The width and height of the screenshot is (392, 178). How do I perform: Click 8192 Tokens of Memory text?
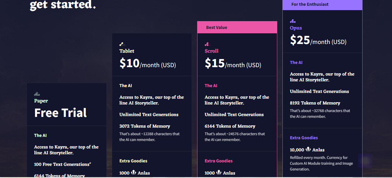[315, 103]
